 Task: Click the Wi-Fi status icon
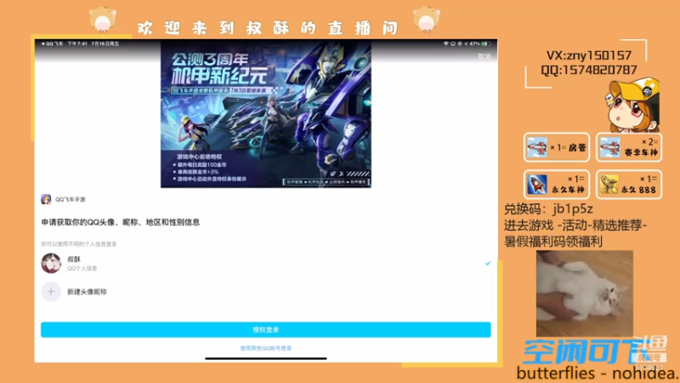click(445, 44)
